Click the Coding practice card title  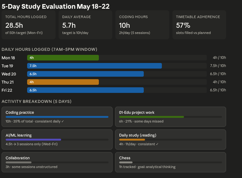click(x=20, y=113)
